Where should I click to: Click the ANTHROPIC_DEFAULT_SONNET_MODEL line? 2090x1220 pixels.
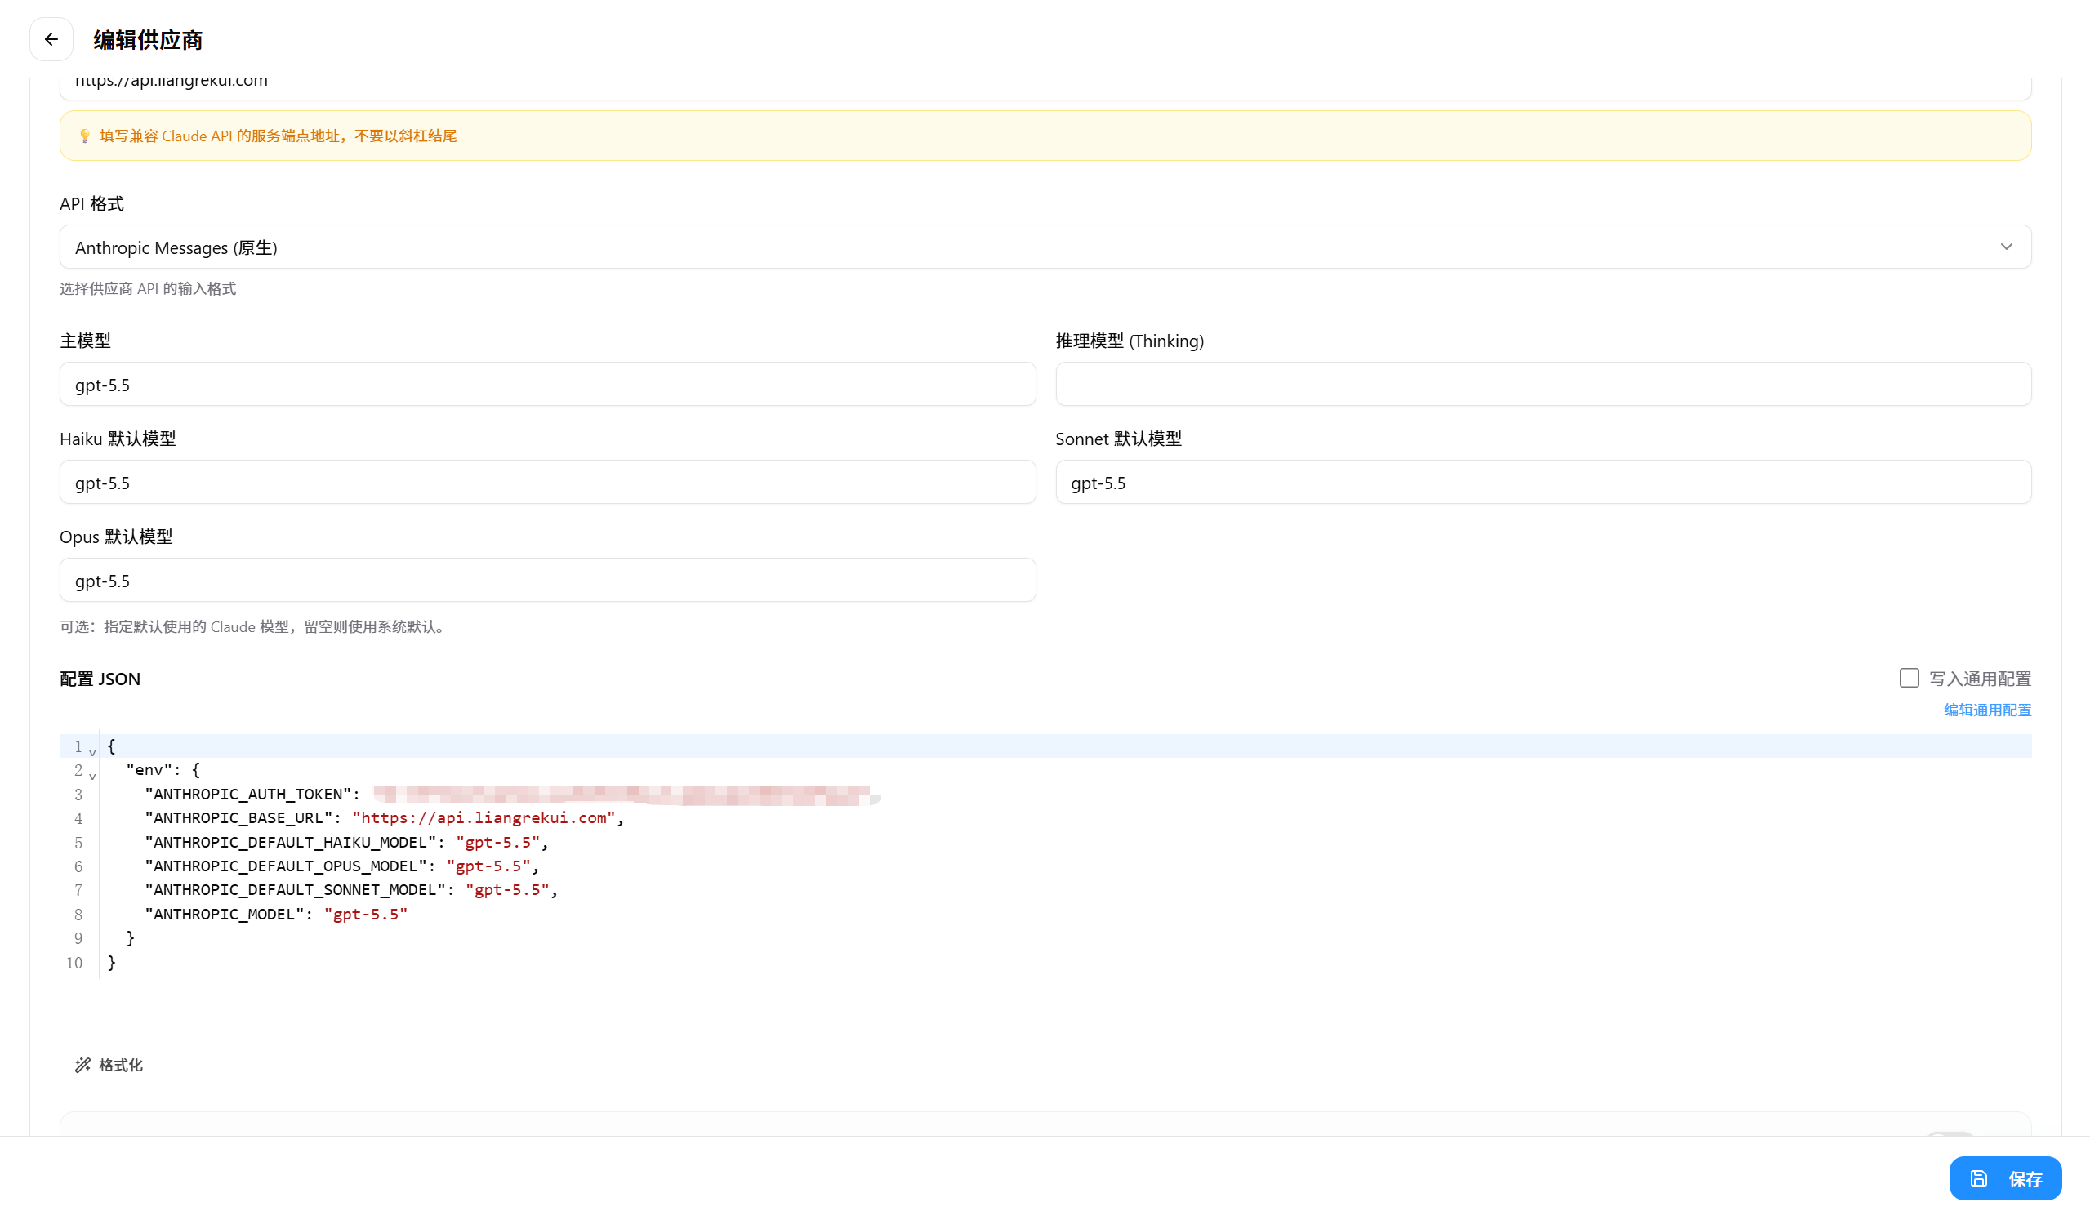351,889
